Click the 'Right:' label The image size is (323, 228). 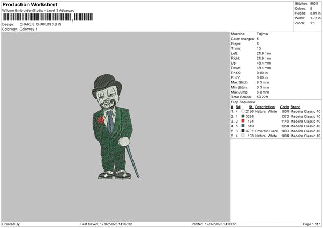pyautogui.click(x=235, y=58)
